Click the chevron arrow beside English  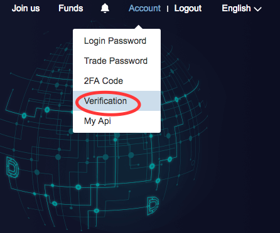[257, 9]
